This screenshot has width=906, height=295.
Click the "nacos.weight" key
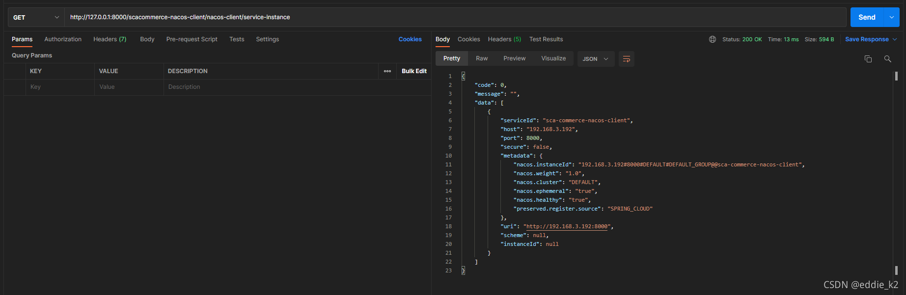click(x=536, y=173)
